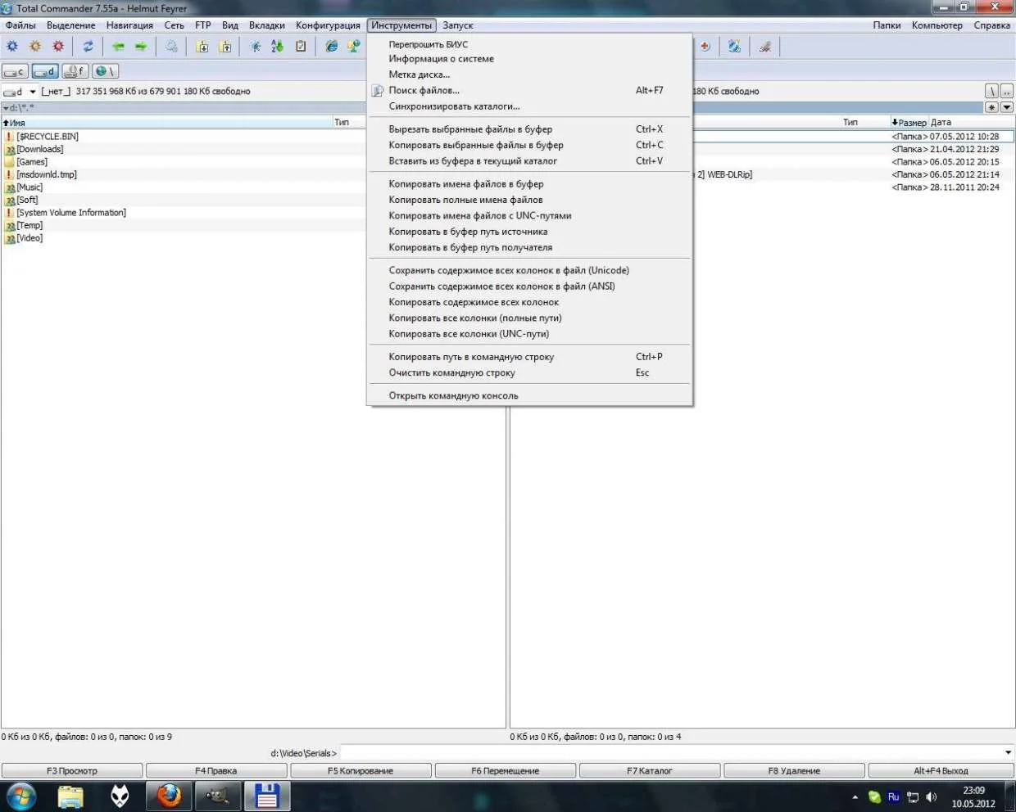1016x812 pixels.
Task: Open Windows Start menu orb
Action: (21, 796)
